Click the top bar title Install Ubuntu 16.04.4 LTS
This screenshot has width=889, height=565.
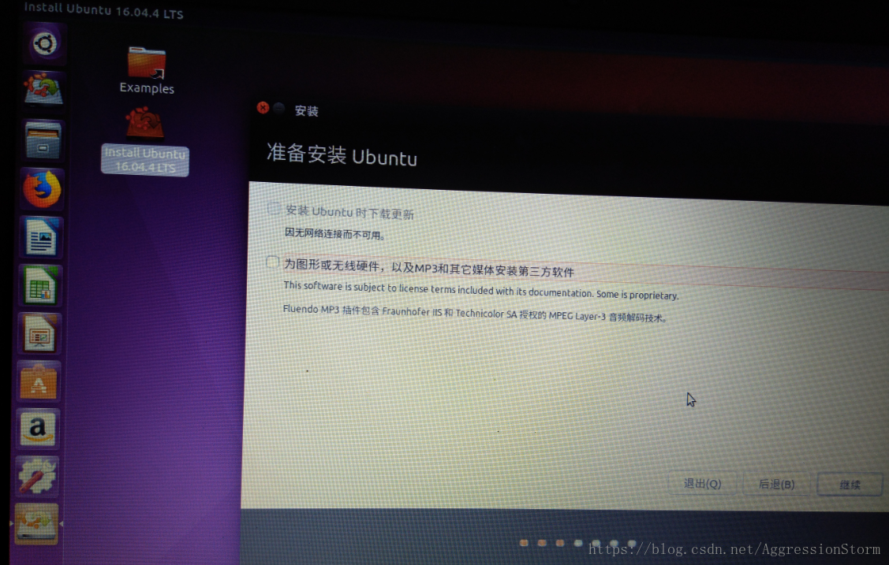click(x=104, y=10)
